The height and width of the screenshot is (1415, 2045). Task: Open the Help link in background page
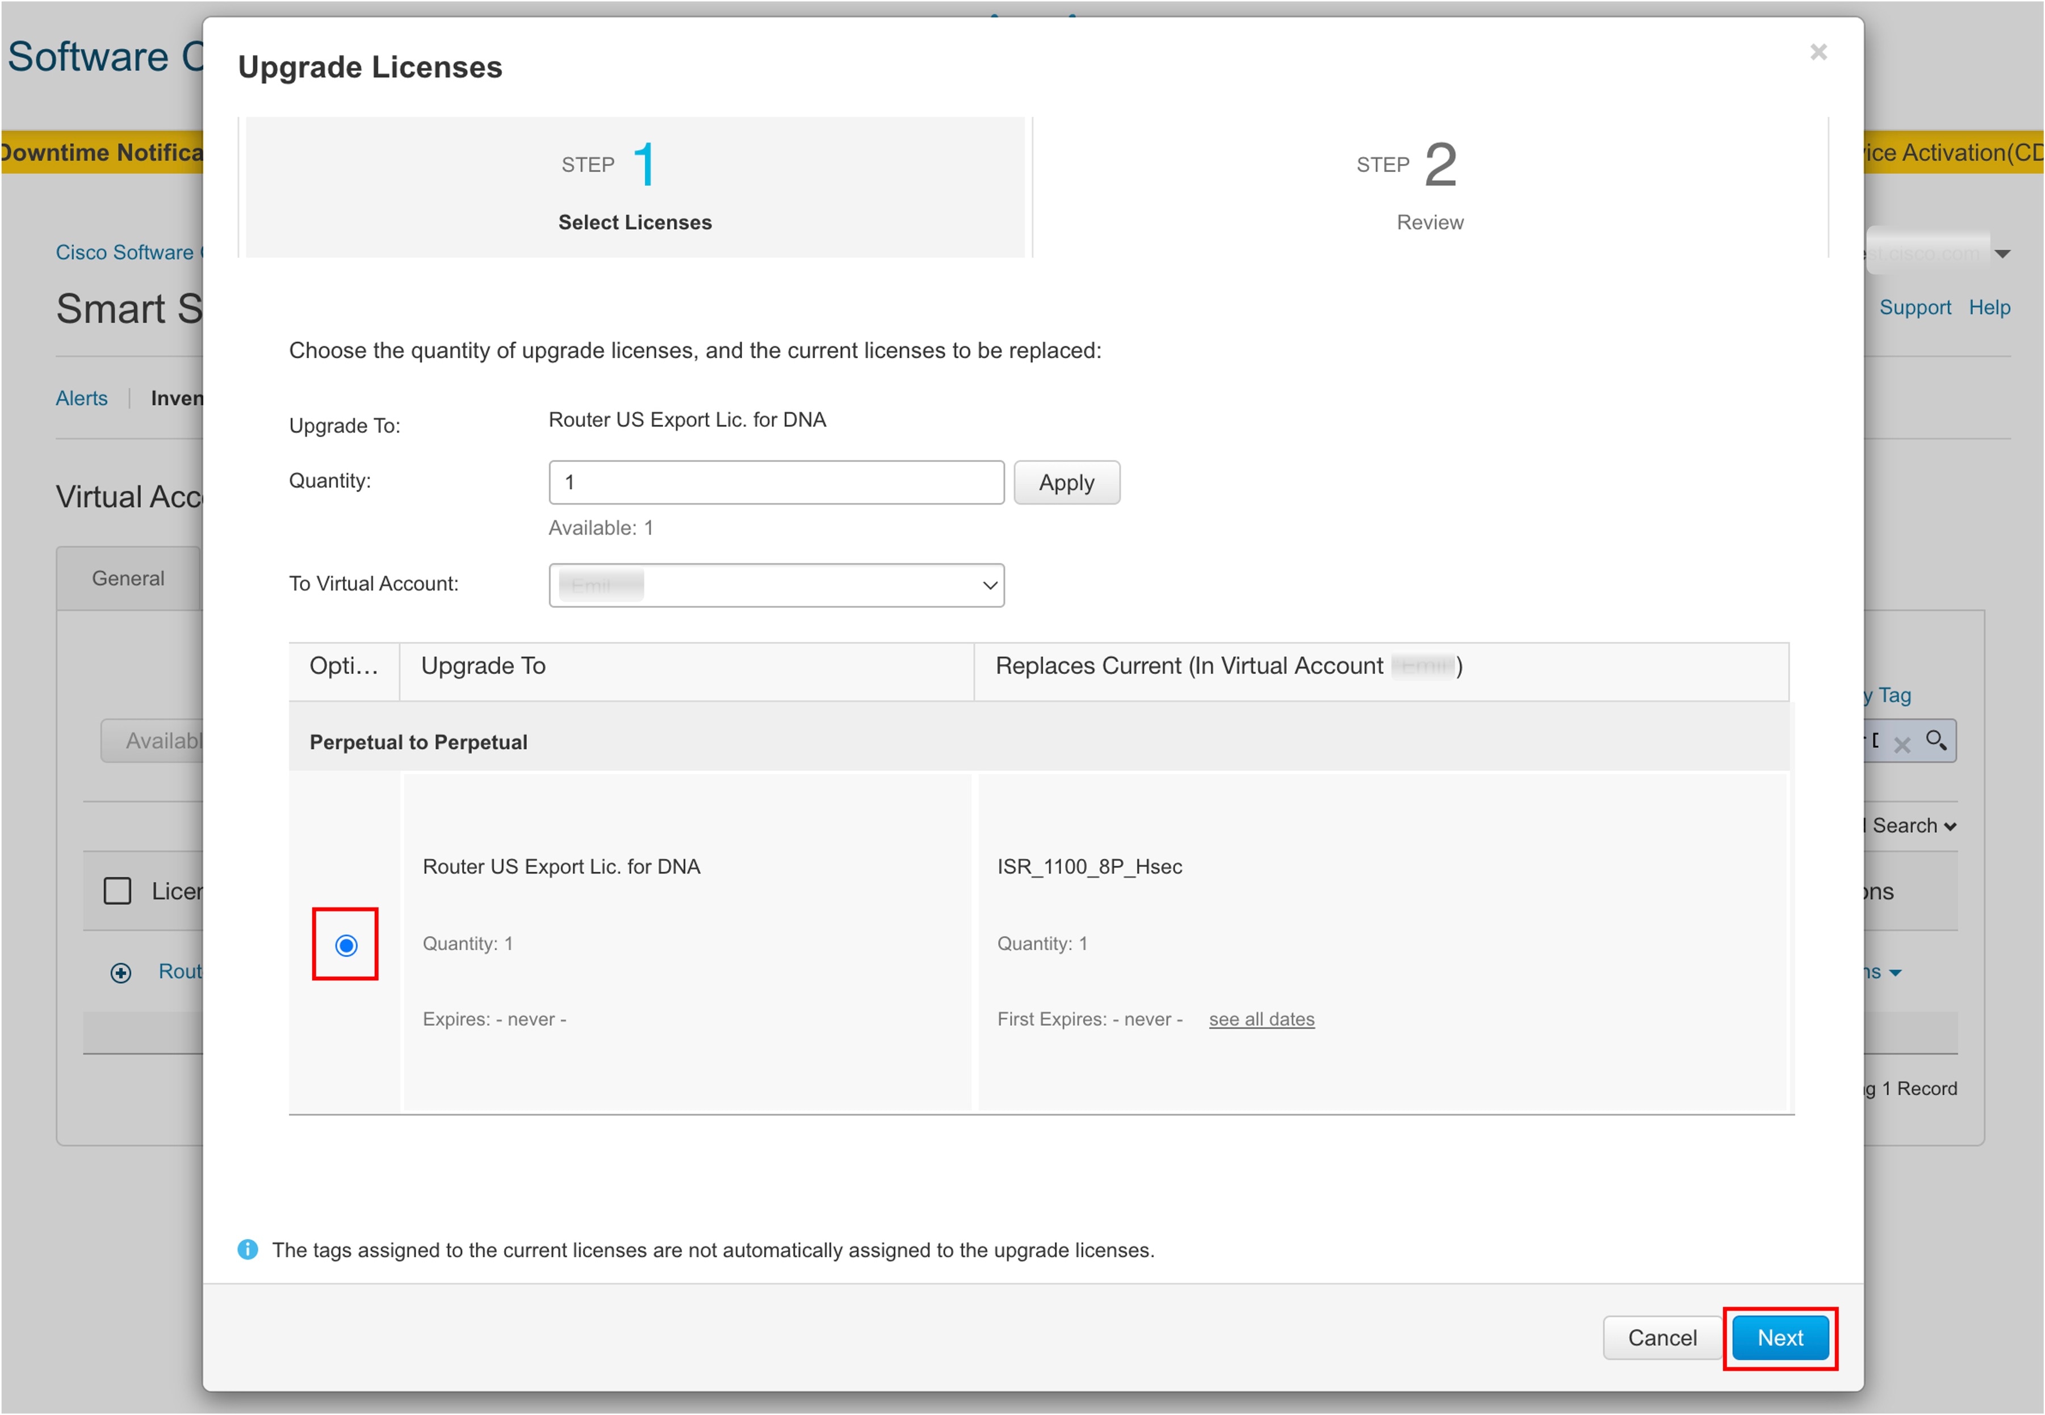pyautogui.click(x=1989, y=306)
